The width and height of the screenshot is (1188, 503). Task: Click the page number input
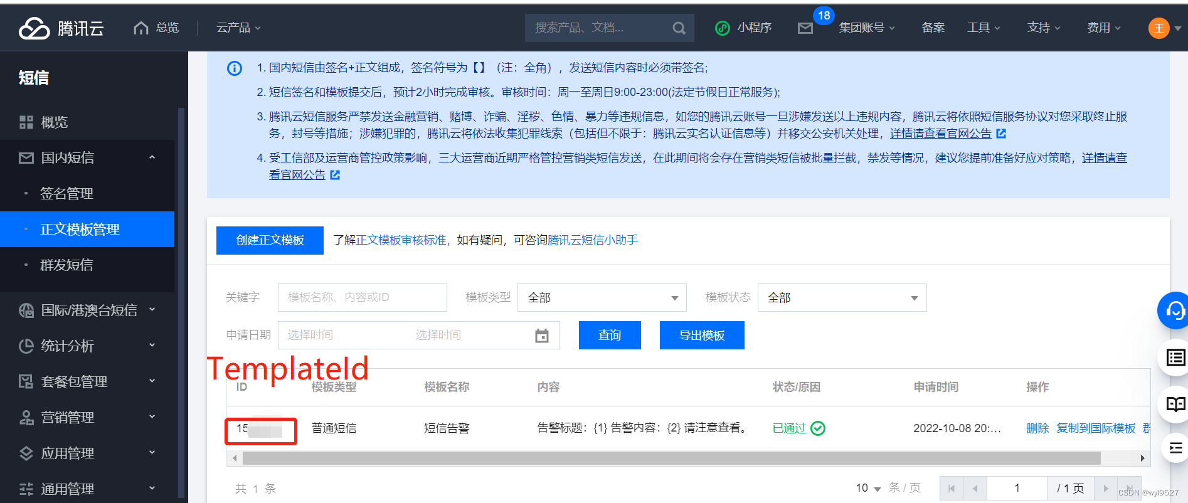(x=1017, y=489)
